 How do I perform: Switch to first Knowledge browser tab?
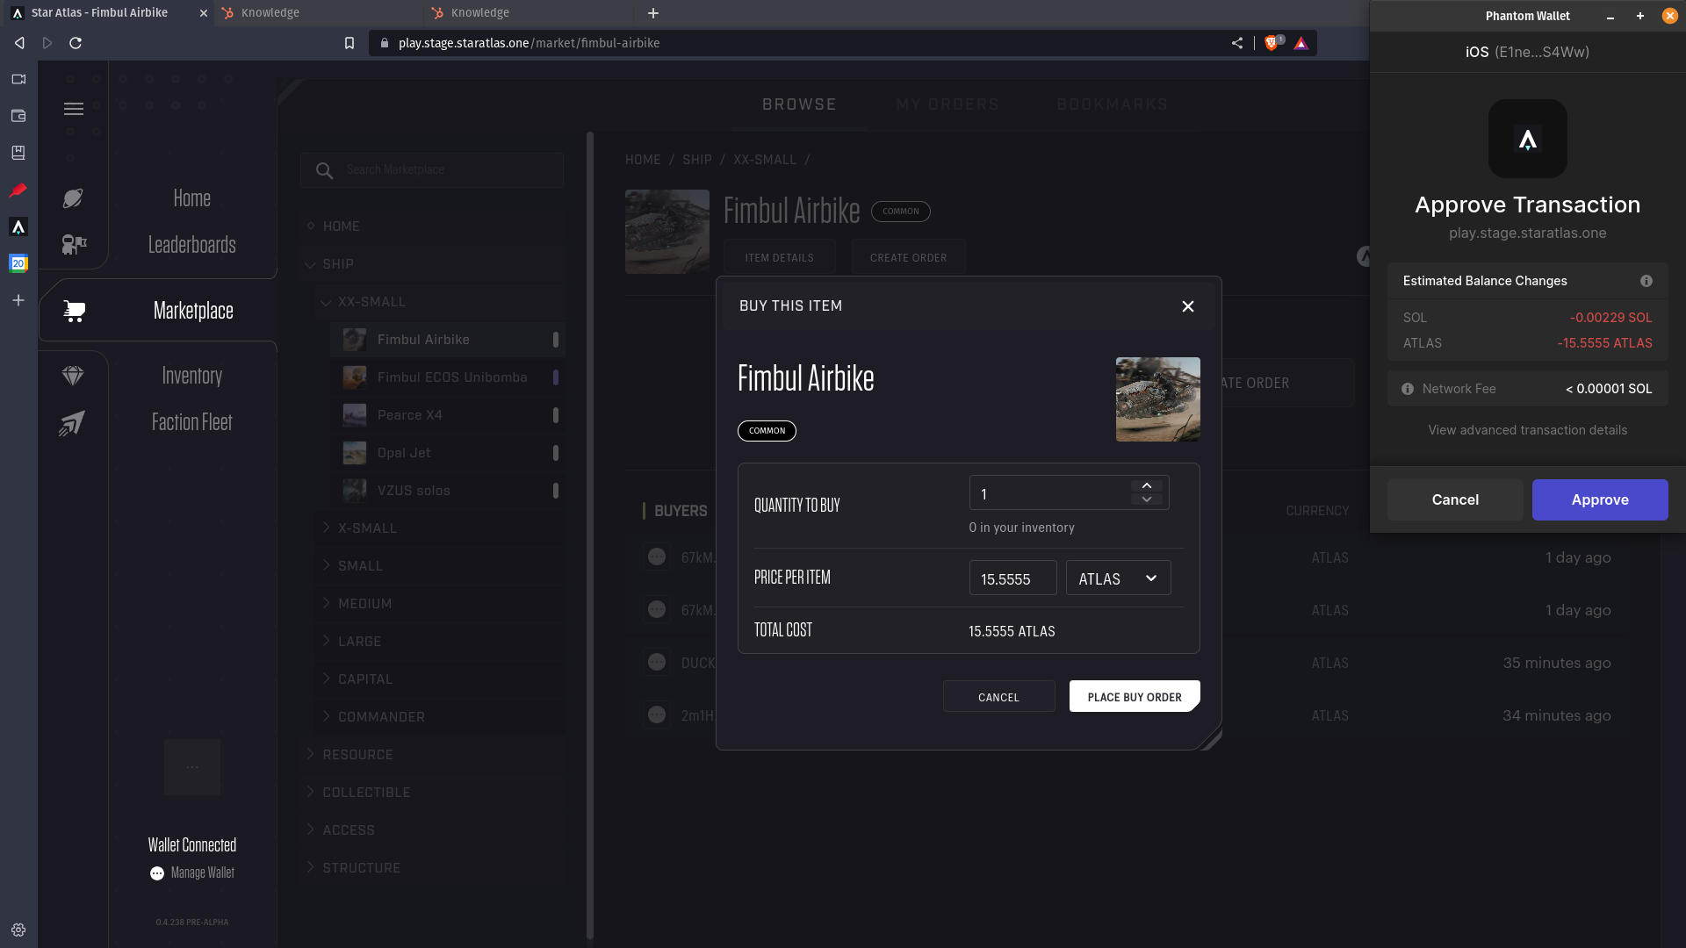320,13
